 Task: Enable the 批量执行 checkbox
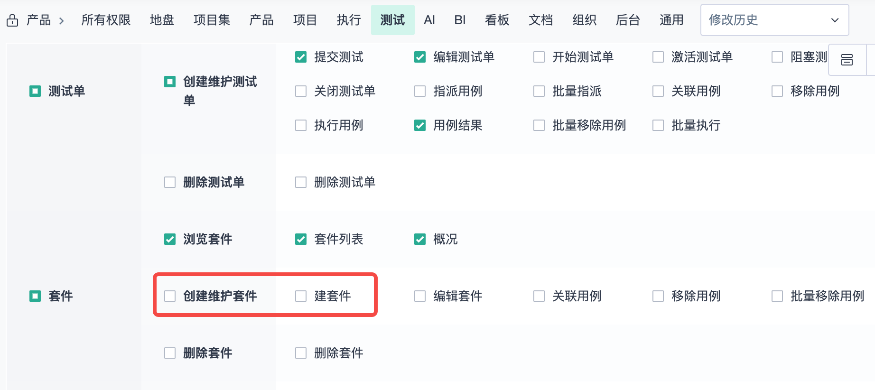(x=658, y=125)
